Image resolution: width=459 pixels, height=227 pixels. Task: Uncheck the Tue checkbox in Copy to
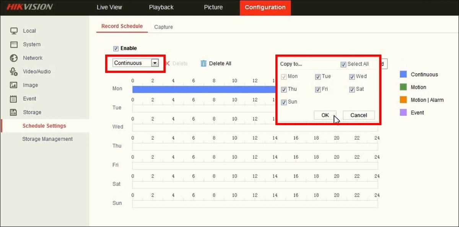[x=317, y=77]
